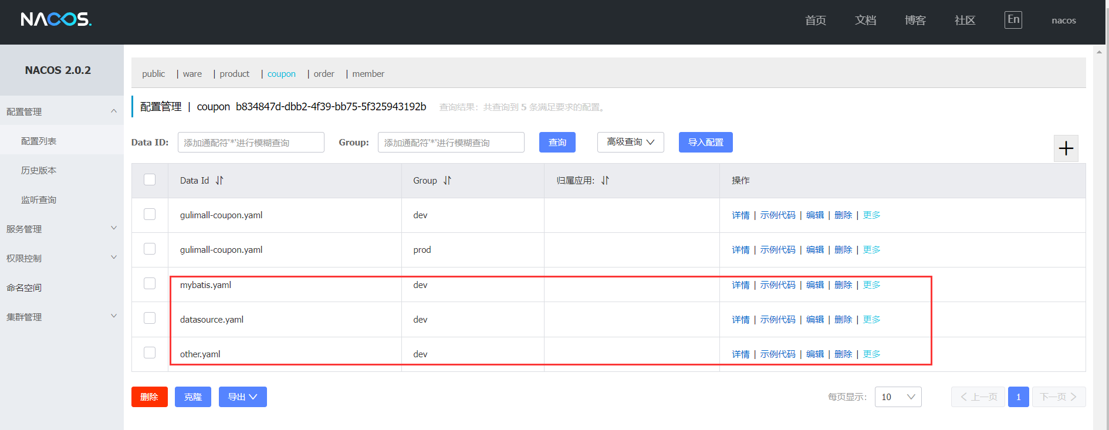The image size is (1109, 430).
Task: Open 历史版本 in the sidebar
Action: pos(39,170)
